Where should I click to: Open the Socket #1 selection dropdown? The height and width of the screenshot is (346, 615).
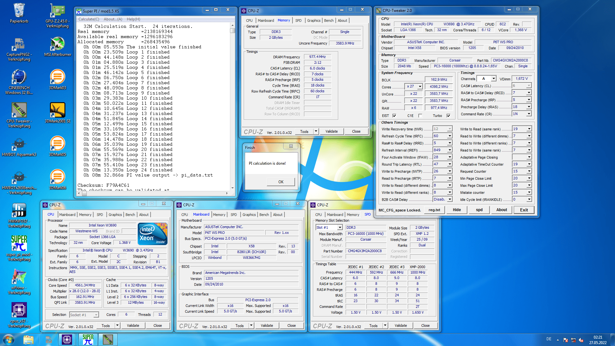[x=96, y=315]
